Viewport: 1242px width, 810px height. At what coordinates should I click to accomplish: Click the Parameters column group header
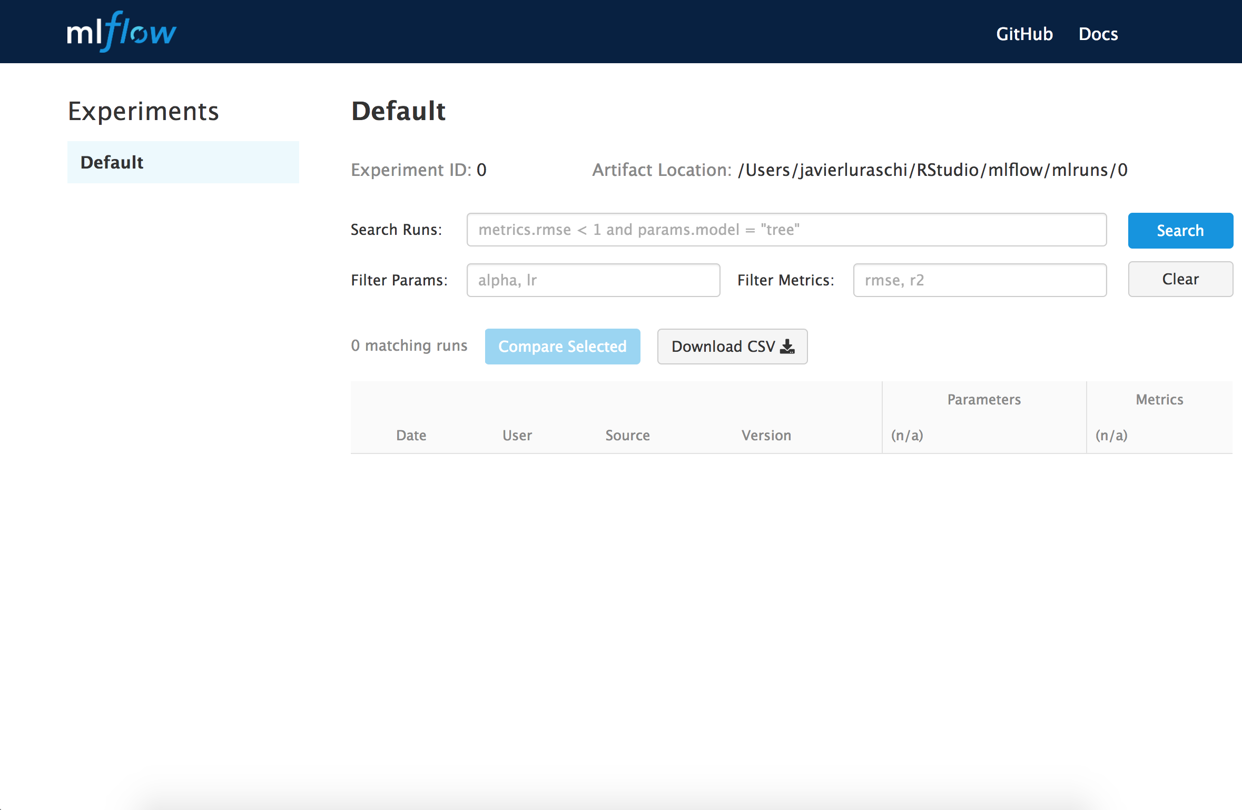point(983,400)
